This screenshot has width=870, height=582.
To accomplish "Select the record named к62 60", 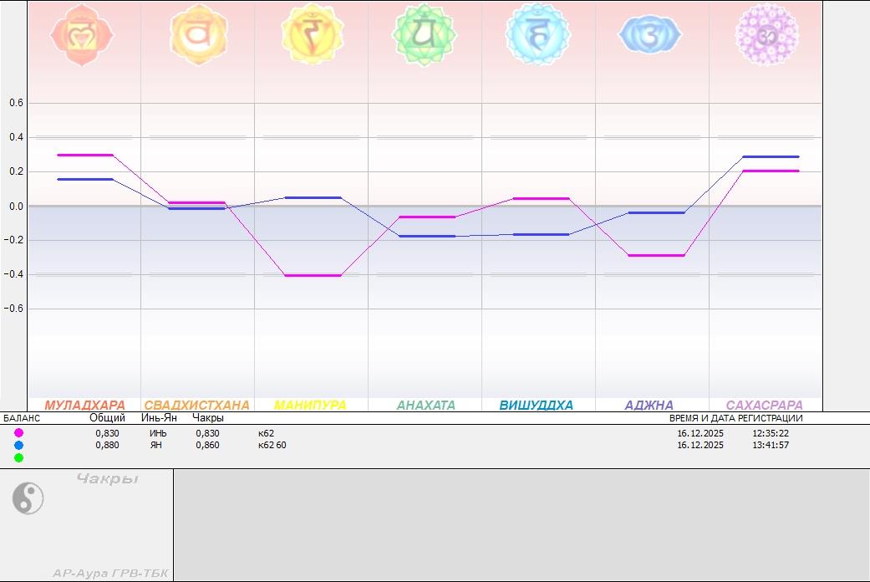I will (x=272, y=445).
